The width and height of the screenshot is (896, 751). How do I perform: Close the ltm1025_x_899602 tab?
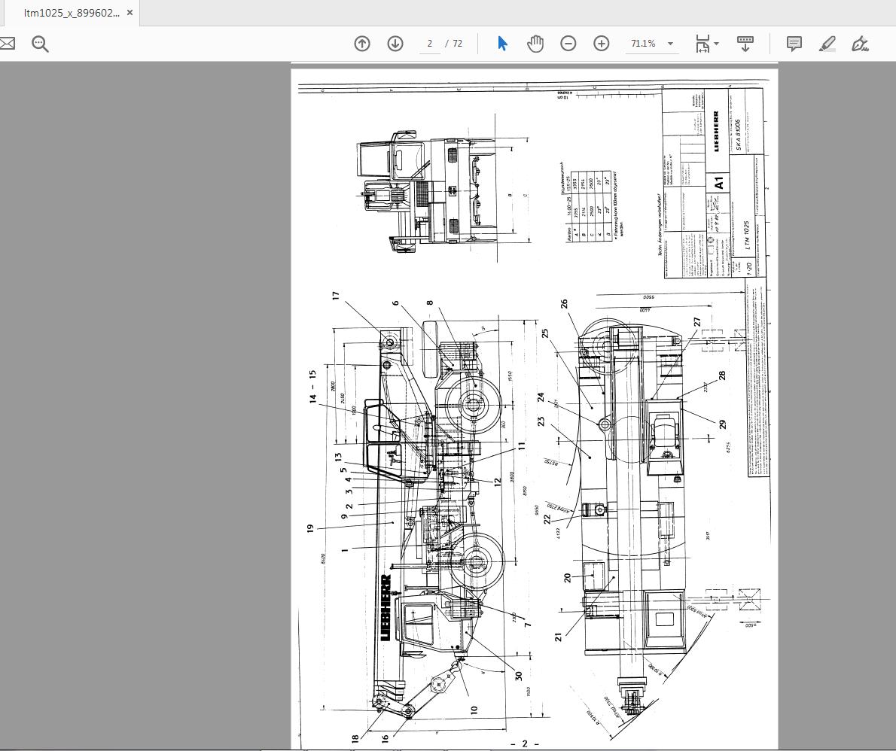[x=130, y=13]
